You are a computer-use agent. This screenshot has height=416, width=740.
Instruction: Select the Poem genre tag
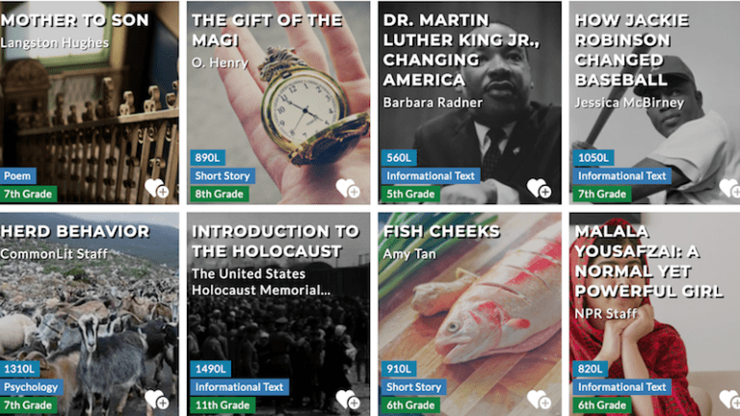[x=17, y=176]
